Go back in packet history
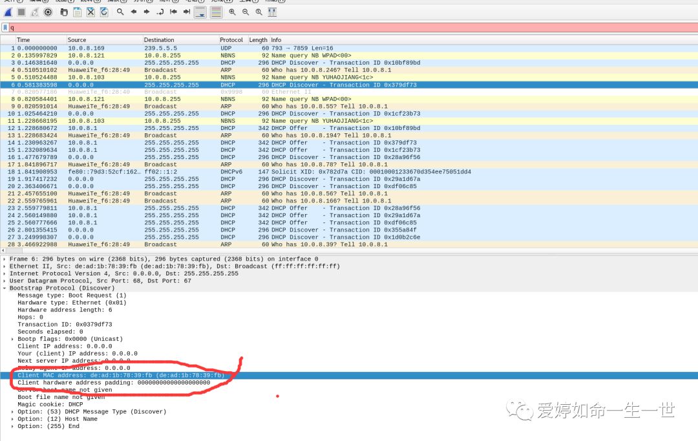Viewport: 698px width, 441px height. point(134,12)
